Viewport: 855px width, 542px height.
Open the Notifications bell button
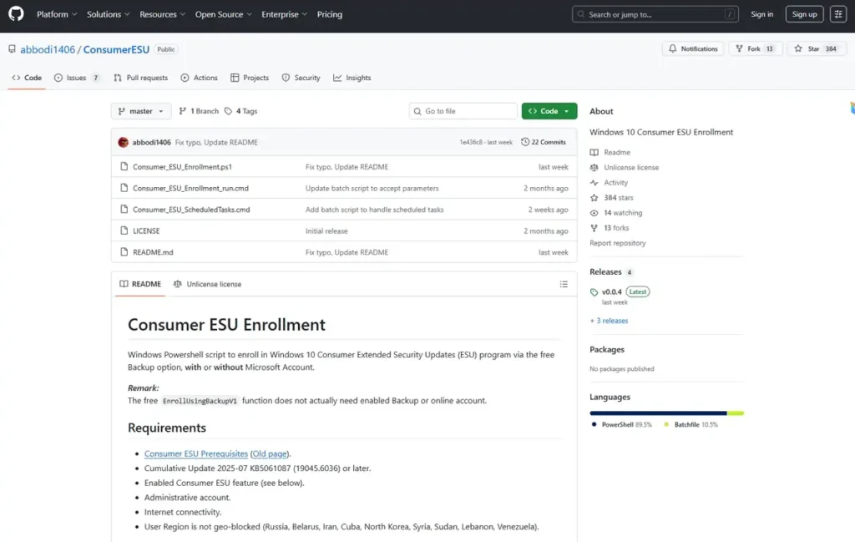[692, 49]
